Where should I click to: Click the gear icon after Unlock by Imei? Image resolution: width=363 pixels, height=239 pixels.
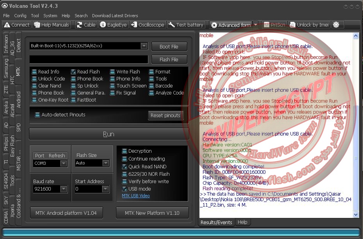pos(336,25)
